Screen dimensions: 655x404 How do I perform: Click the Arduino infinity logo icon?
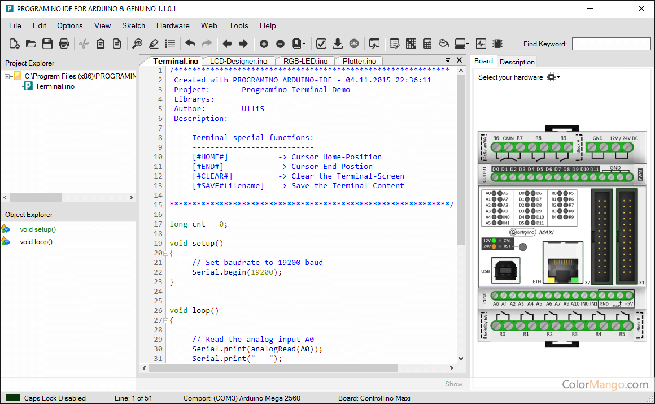tap(354, 44)
